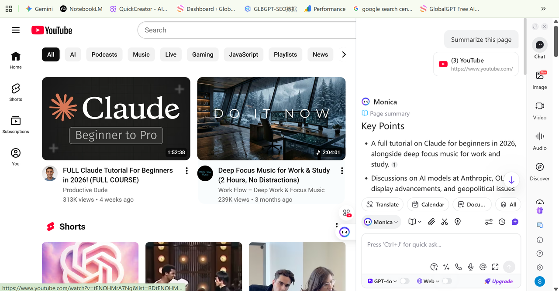Open the Gemini bookmark
The height and width of the screenshot is (291, 559).
click(x=39, y=9)
